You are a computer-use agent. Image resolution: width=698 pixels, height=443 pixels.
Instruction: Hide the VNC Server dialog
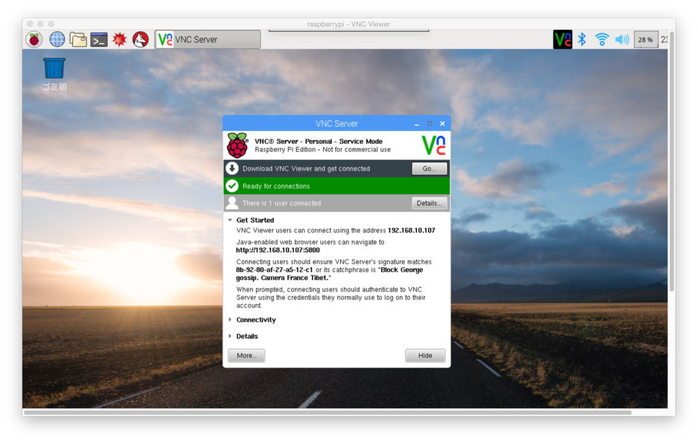(425, 355)
